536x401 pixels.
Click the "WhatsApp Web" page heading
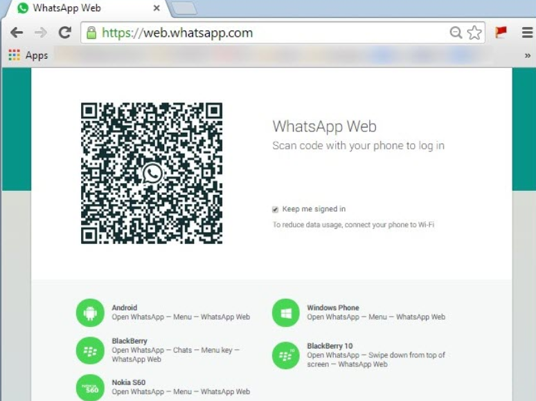pyautogui.click(x=324, y=127)
